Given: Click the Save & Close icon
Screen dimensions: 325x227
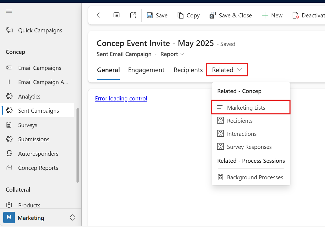Looking at the screenshot, I should point(213,15).
